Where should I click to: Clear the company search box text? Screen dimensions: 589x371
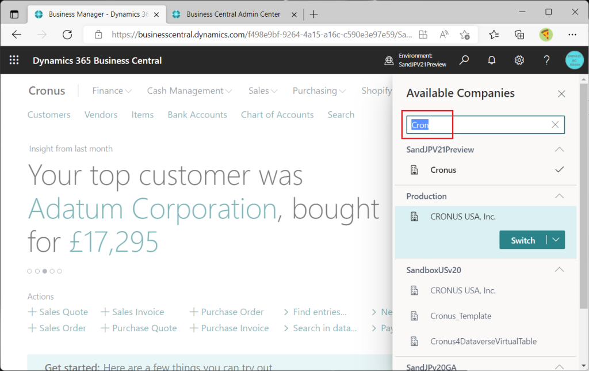[555, 124]
